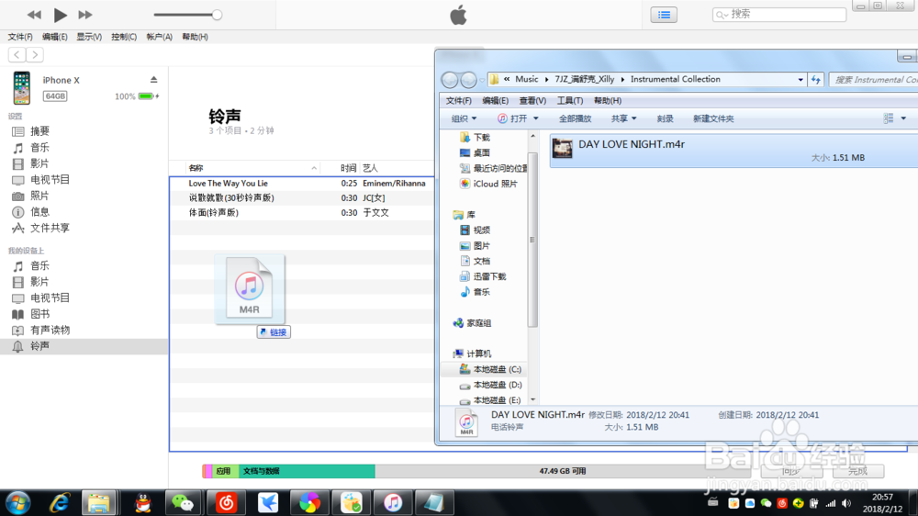Click the explorer forward button

(x=468, y=80)
